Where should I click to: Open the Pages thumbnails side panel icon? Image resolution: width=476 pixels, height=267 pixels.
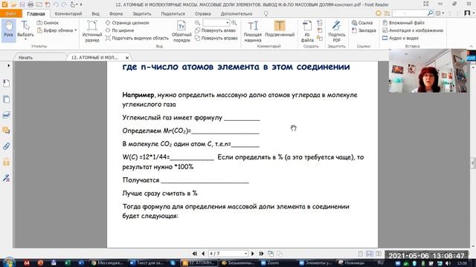[6, 99]
